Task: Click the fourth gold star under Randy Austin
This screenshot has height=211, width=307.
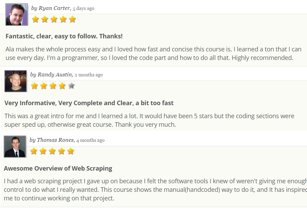Action: (62, 86)
